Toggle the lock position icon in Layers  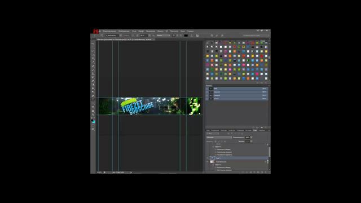coord(222,142)
